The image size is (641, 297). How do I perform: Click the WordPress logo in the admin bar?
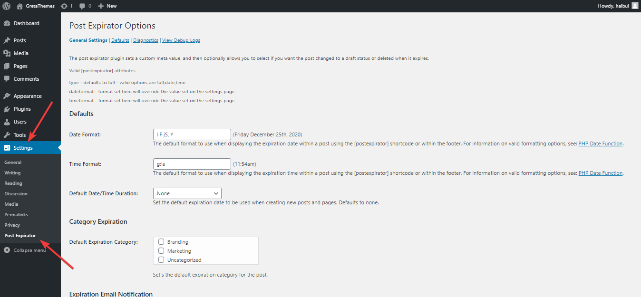(x=5, y=6)
